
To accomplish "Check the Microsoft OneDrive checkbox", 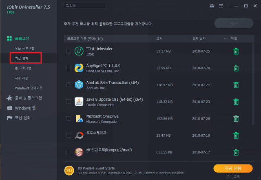I will 69,118.
